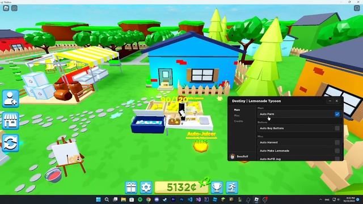Open Task View from the taskbar

(x=115, y=199)
